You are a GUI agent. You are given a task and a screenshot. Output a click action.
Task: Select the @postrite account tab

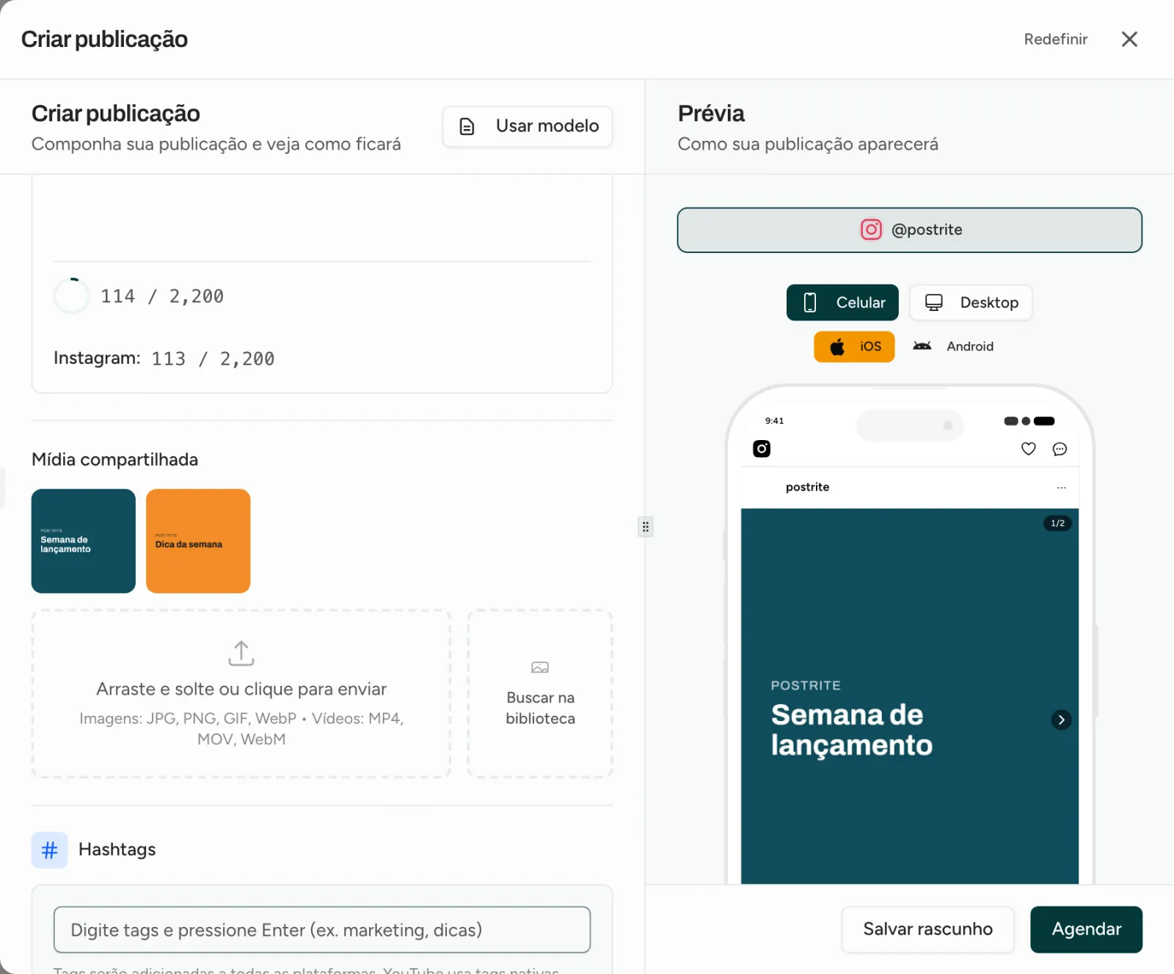909,230
